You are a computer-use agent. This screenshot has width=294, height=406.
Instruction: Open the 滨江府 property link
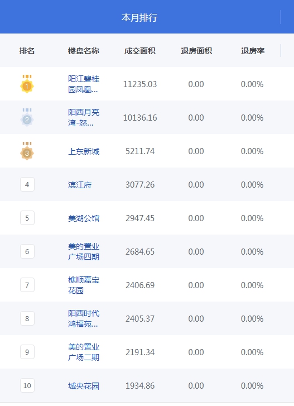pos(80,185)
